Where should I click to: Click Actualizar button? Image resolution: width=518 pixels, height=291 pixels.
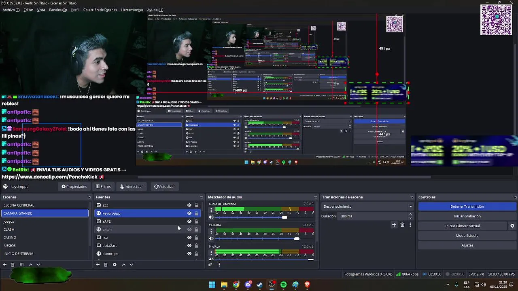(x=164, y=187)
